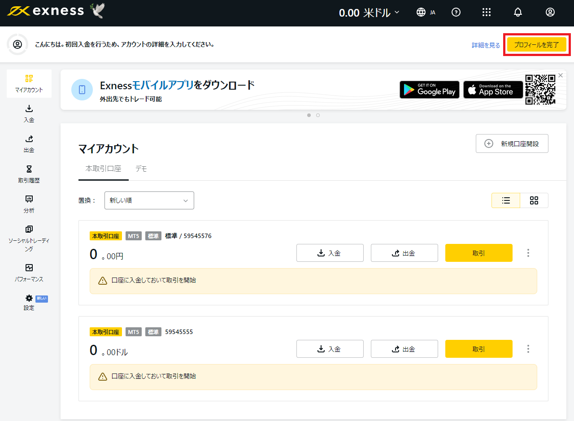Open 取引履歴 in the sidebar

tap(29, 174)
